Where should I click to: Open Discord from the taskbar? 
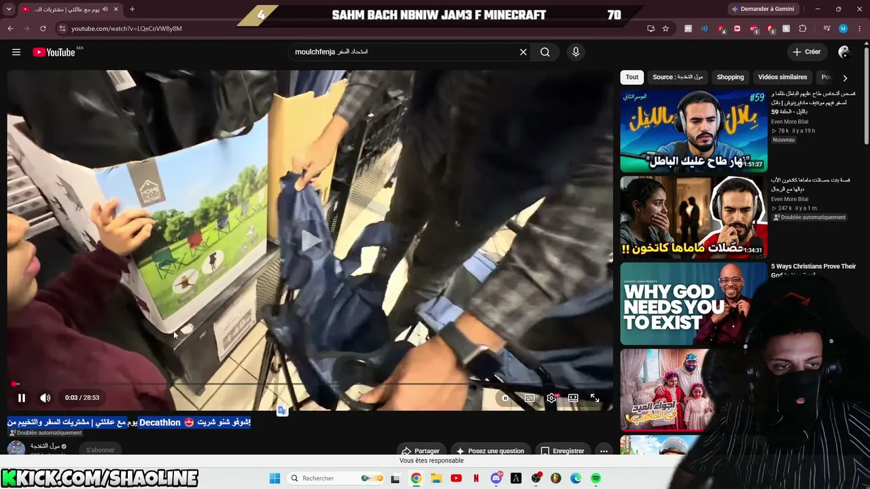(496, 478)
